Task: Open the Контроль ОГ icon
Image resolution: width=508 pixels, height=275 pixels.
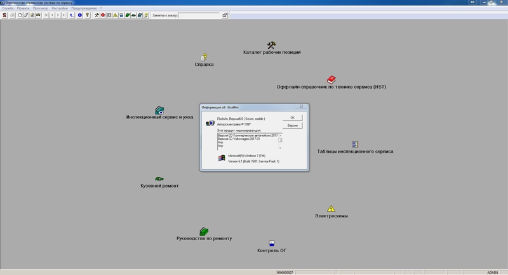Action: pos(271,243)
